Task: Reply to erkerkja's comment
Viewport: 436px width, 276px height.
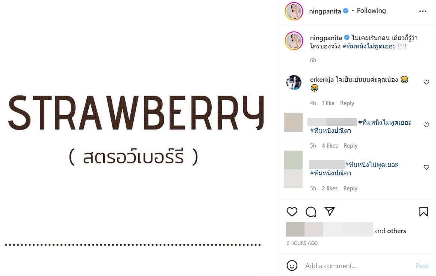Action: 347,103
